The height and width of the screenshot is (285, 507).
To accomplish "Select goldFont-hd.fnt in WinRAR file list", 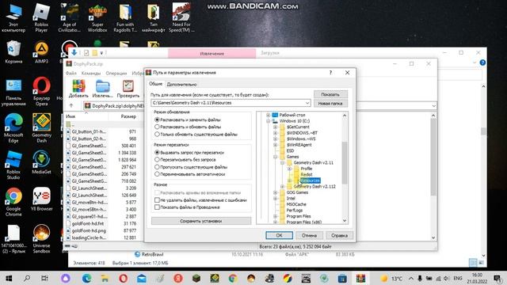I will pyautogui.click(x=88, y=223).
